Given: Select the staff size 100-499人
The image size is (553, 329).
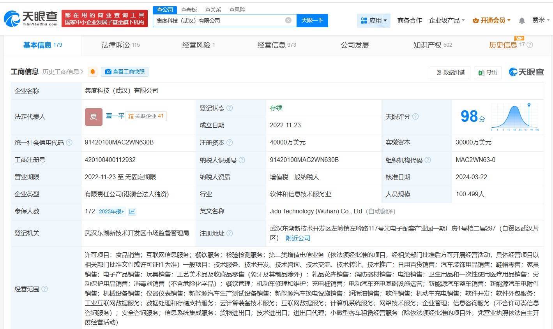Looking at the screenshot, I should (470, 194).
